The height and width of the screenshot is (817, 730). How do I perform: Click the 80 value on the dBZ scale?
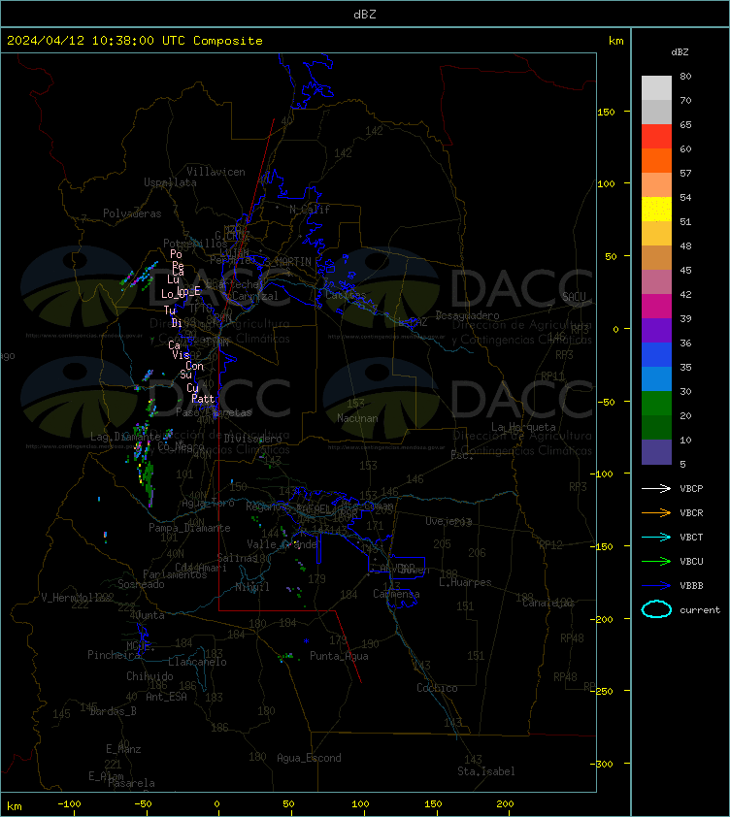coord(685,76)
